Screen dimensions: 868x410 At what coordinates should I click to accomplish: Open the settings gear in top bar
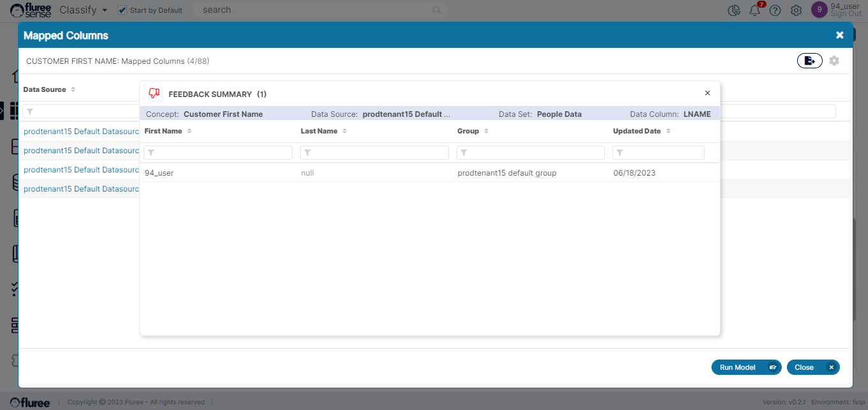click(x=796, y=10)
